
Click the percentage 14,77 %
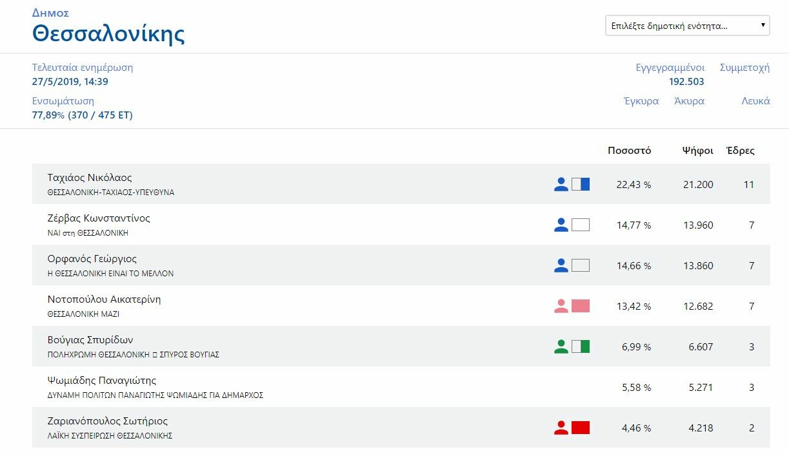pyautogui.click(x=634, y=225)
